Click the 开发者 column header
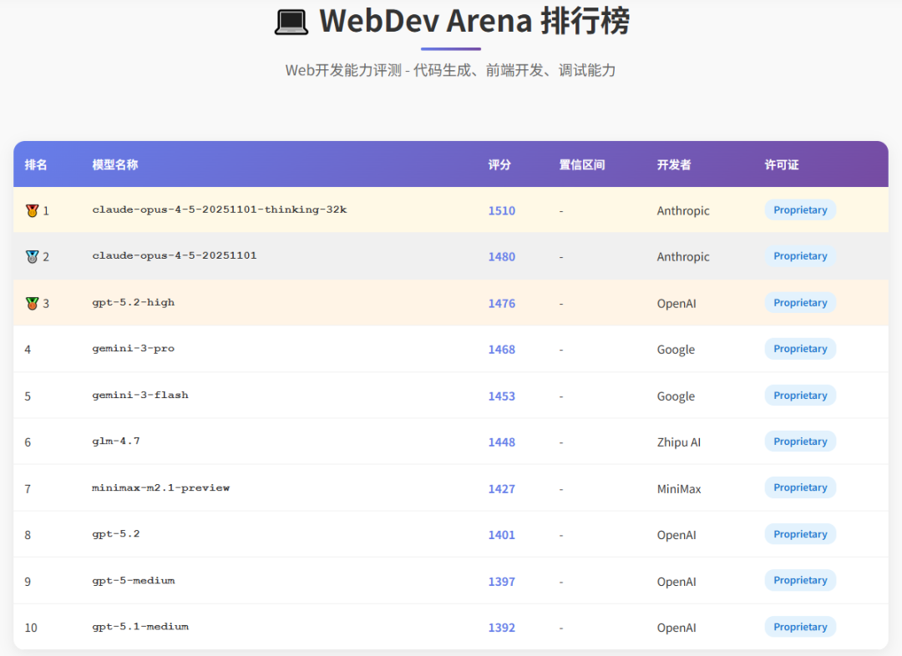 coord(674,165)
